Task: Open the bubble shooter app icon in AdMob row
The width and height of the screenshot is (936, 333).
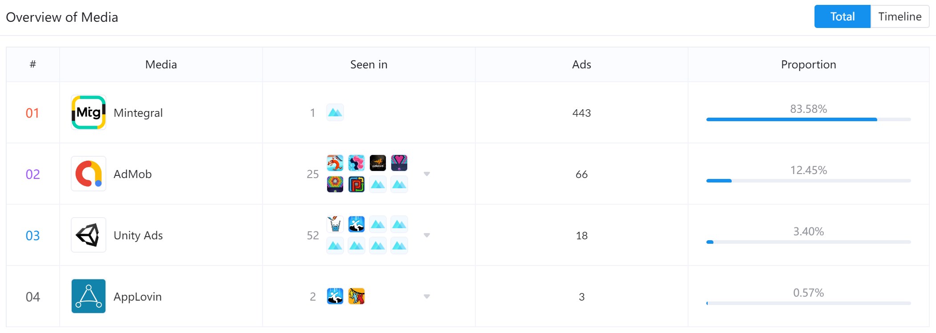Action: point(335,184)
